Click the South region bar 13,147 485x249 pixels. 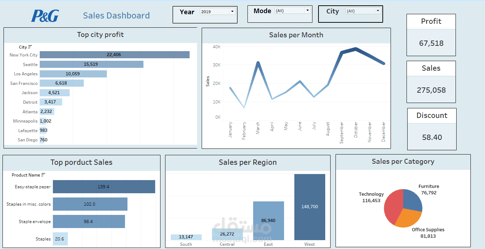coord(186,237)
